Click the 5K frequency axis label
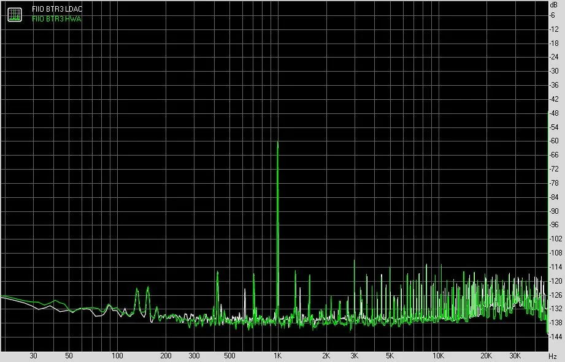 pyautogui.click(x=390, y=356)
